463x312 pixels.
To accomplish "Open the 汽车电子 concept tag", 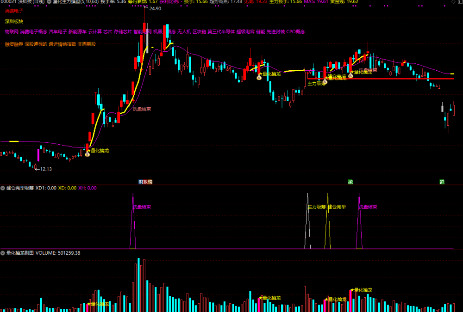I will [58, 31].
